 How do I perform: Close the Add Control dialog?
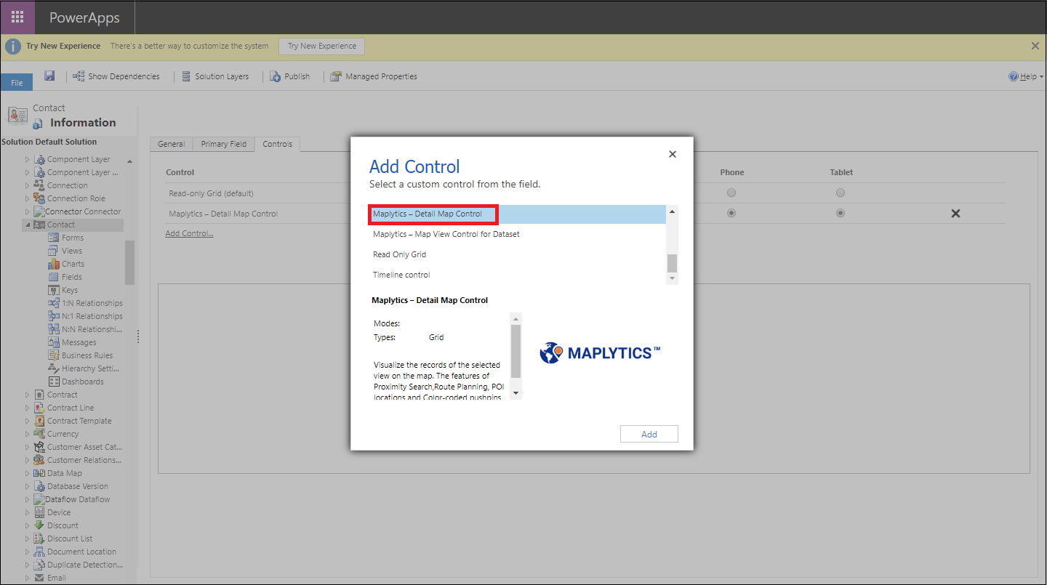click(673, 154)
